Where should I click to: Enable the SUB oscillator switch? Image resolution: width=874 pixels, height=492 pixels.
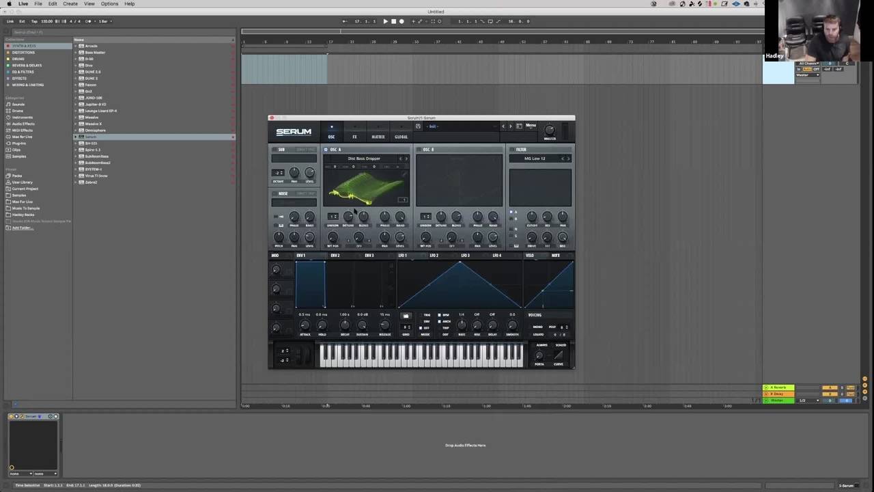274,150
